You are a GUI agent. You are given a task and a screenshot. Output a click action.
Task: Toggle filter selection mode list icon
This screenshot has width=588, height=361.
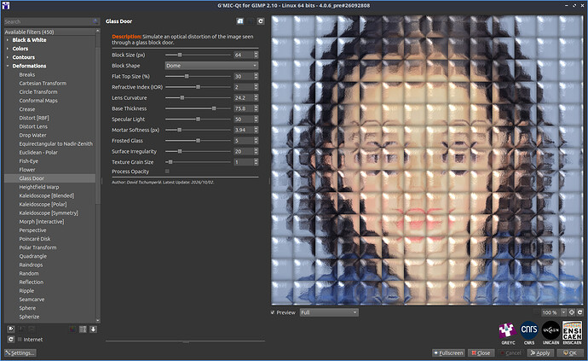[x=83, y=329]
